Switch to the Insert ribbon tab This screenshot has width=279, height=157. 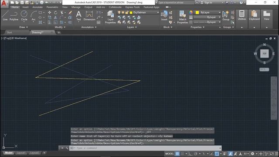(25, 7)
